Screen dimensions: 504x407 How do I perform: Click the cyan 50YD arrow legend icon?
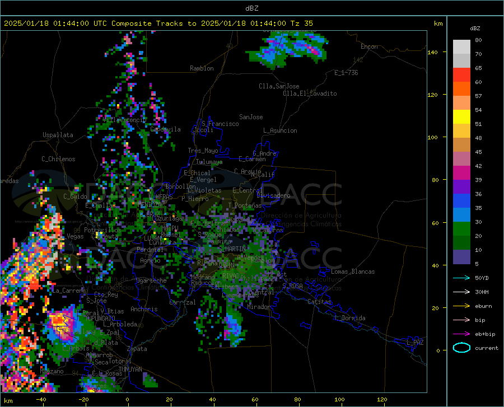(461, 278)
